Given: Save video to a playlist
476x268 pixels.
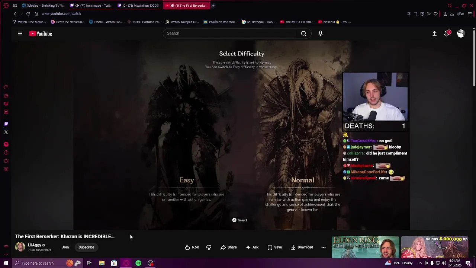Looking at the screenshot, I should (x=274, y=247).
